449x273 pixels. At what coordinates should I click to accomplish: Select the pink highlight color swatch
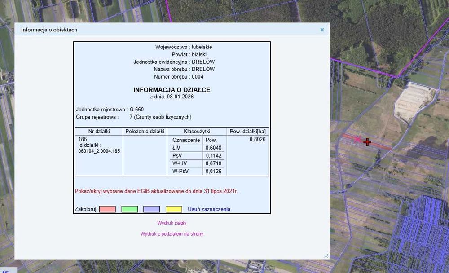107,209
